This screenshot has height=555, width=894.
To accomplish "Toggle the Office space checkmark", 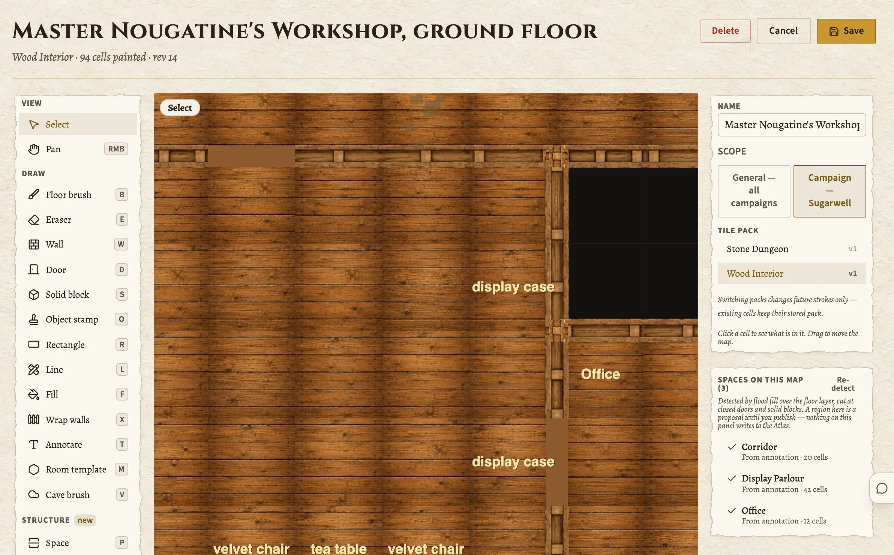I will [732, 510].
